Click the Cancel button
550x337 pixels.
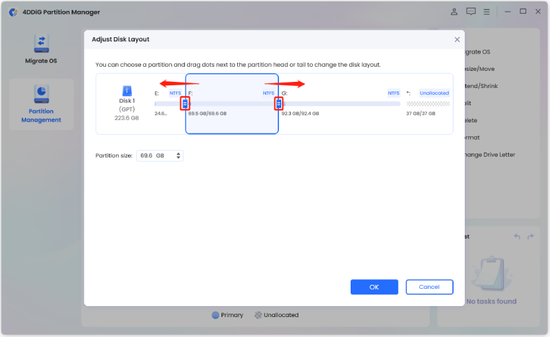click(429, 287)
